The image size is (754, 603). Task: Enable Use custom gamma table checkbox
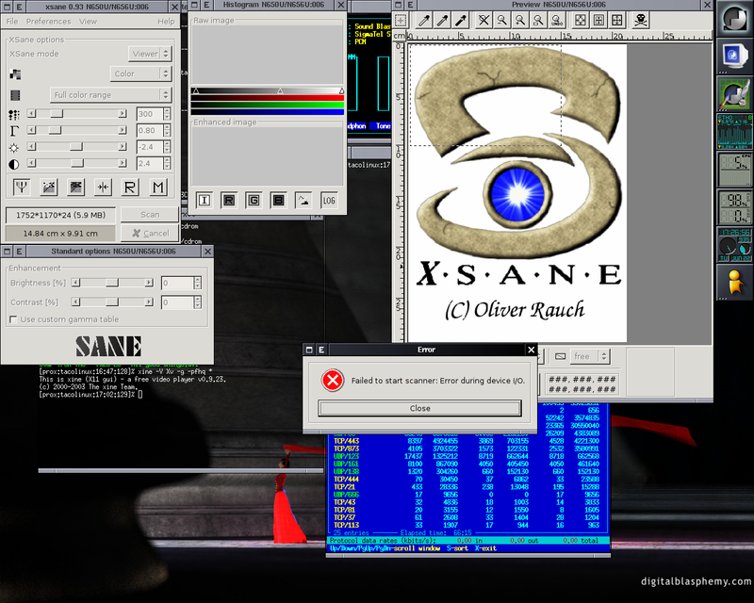[x=13, y=319]
